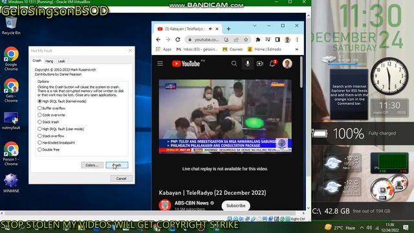Expand hidden bookmarks chevron

[x=297, y=49]
